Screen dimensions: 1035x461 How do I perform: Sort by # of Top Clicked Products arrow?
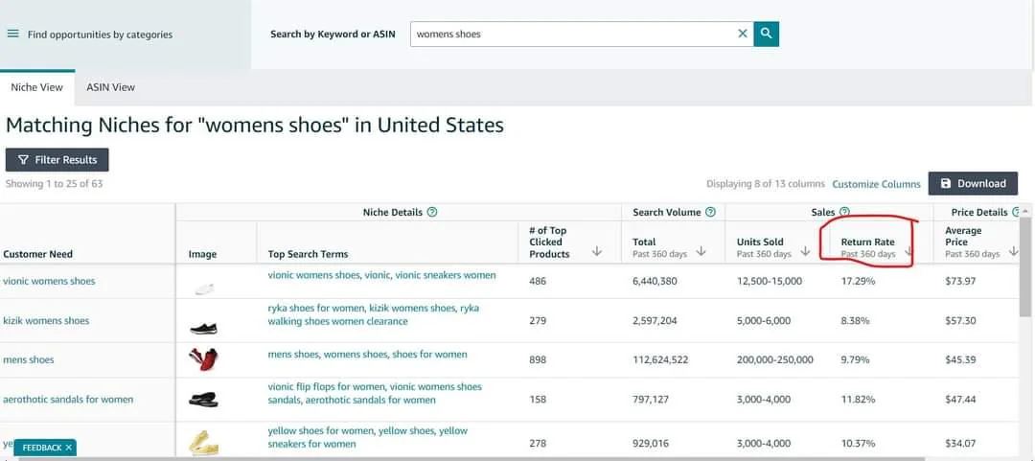pyautogui.click(x=597, y=251)
